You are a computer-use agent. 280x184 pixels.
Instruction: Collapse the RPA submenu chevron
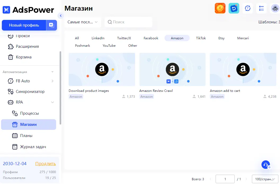pyautogui.click(x=52, y=102)
